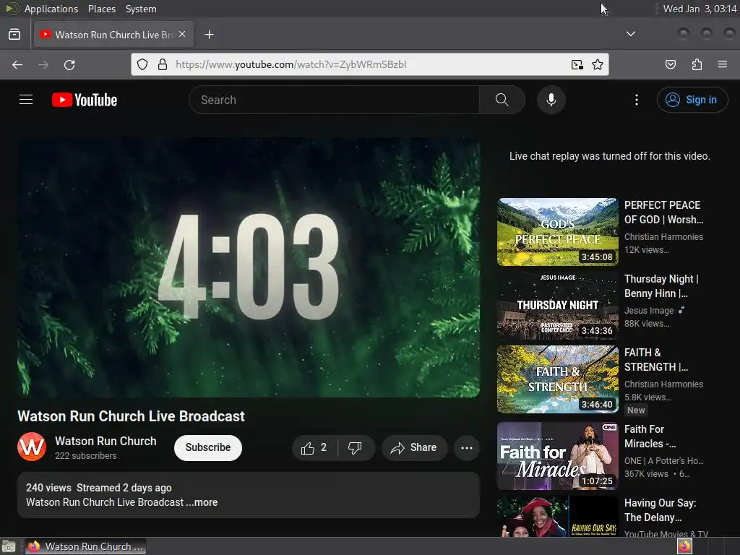Click 'New' badge on Faith & Strength
This screenshot has width=740, height=555.
(636, 410)
